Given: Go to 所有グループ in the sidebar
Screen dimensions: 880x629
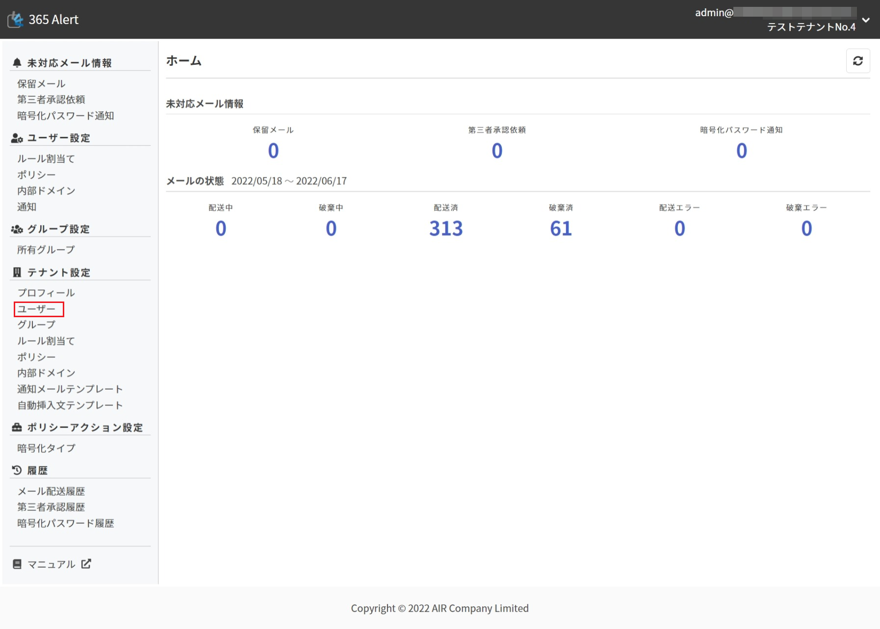Looking at the screenshot, I should (46, 250).
